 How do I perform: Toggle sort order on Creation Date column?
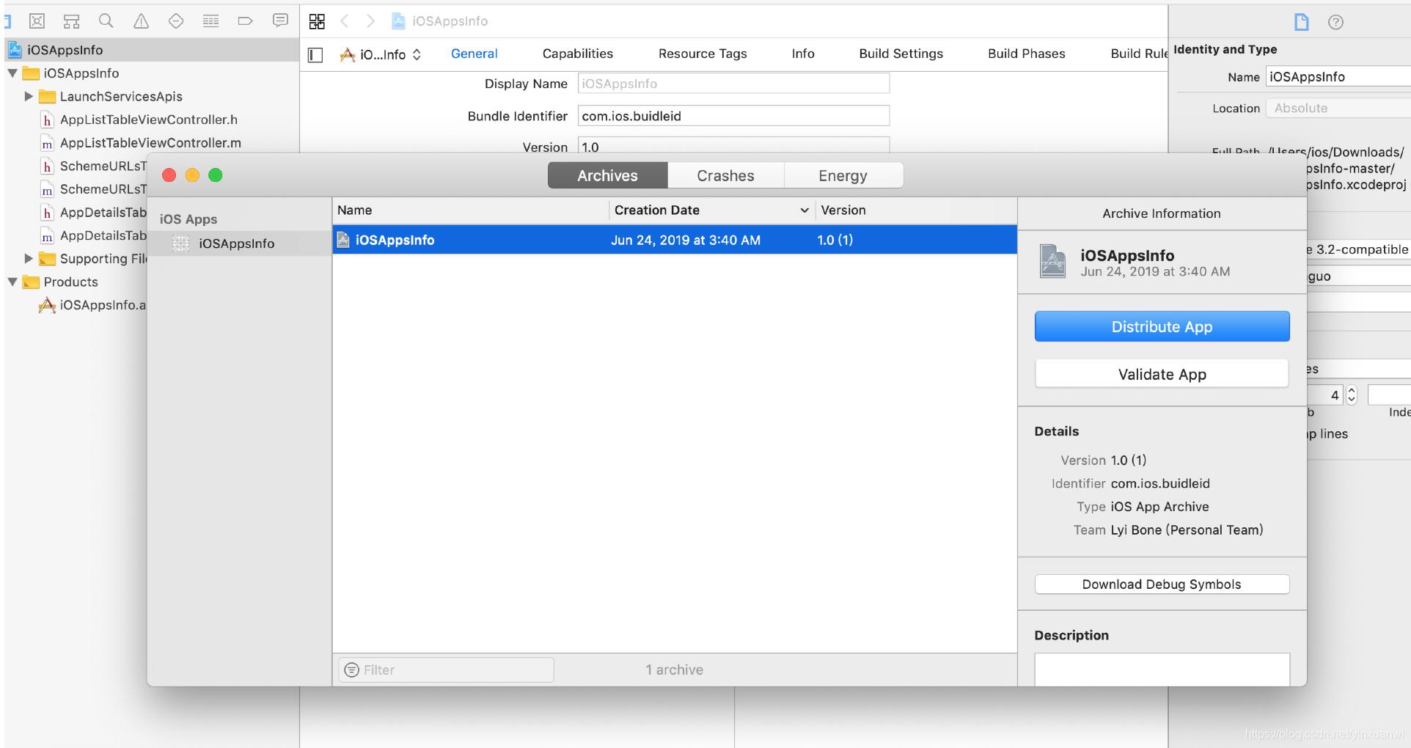click(x=805, y=210)
